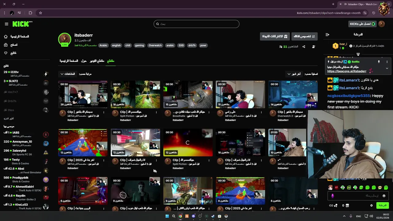Open SLN72 channel in sidebar
393x221 pixels.
point(26,83)
